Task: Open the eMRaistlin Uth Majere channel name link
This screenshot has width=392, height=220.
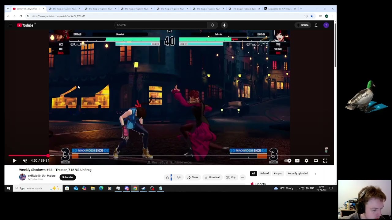Action: (42, 176)
